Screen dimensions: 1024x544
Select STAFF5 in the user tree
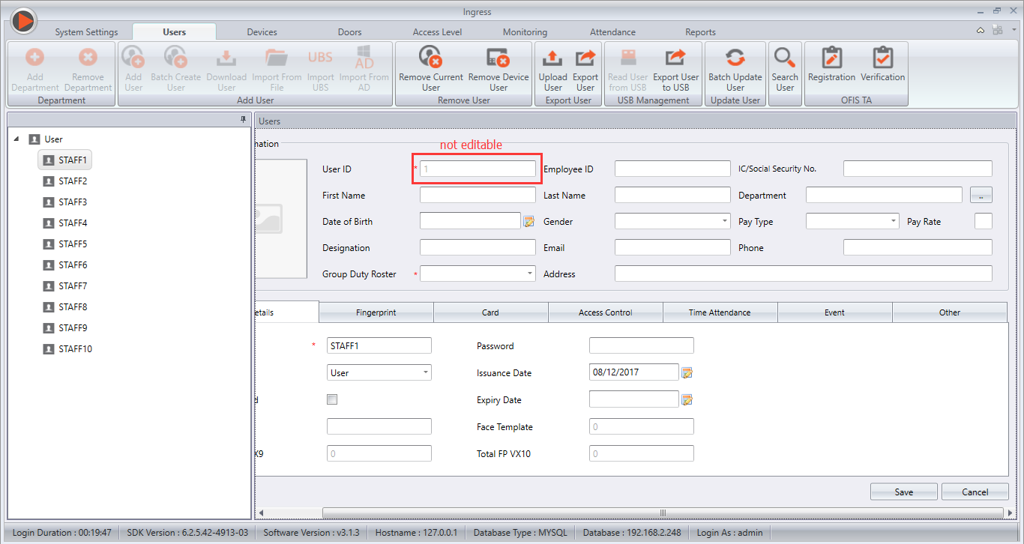click(x=73, y=244)
